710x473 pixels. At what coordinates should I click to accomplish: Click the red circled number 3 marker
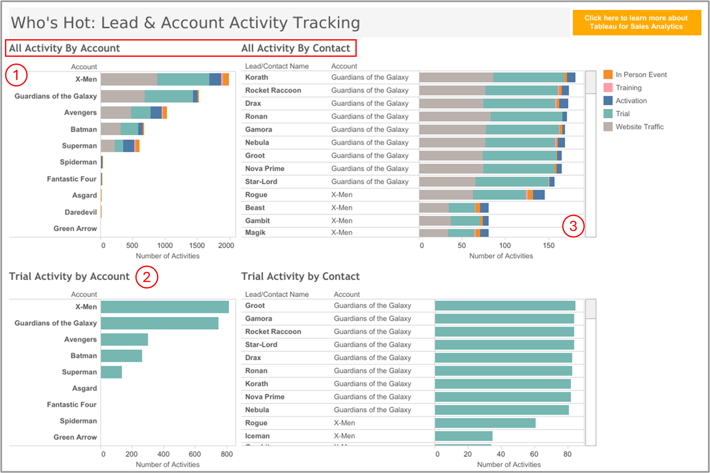[x=573, y=226]
